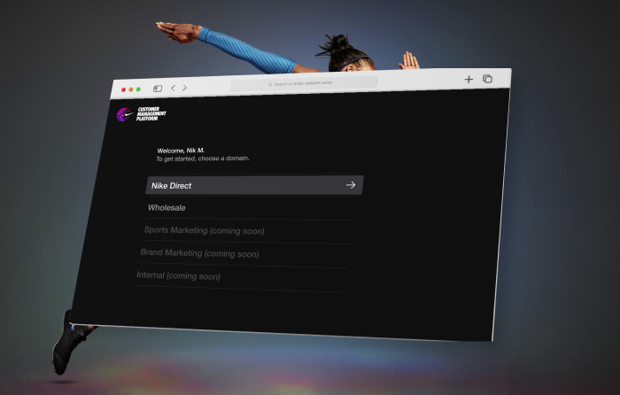
Task: Click the browser forward arrow
Action: pyautogui.click(x=184, y=88)
